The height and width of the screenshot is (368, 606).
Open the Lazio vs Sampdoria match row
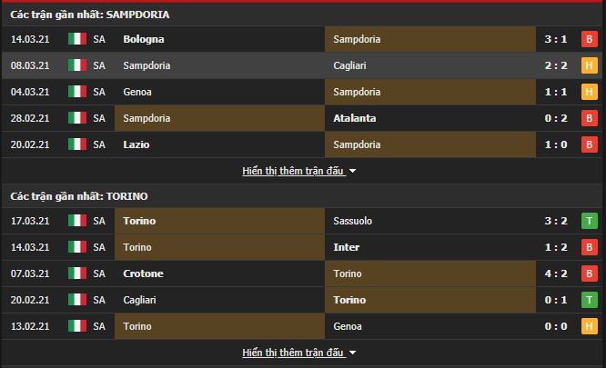(301, 144)
